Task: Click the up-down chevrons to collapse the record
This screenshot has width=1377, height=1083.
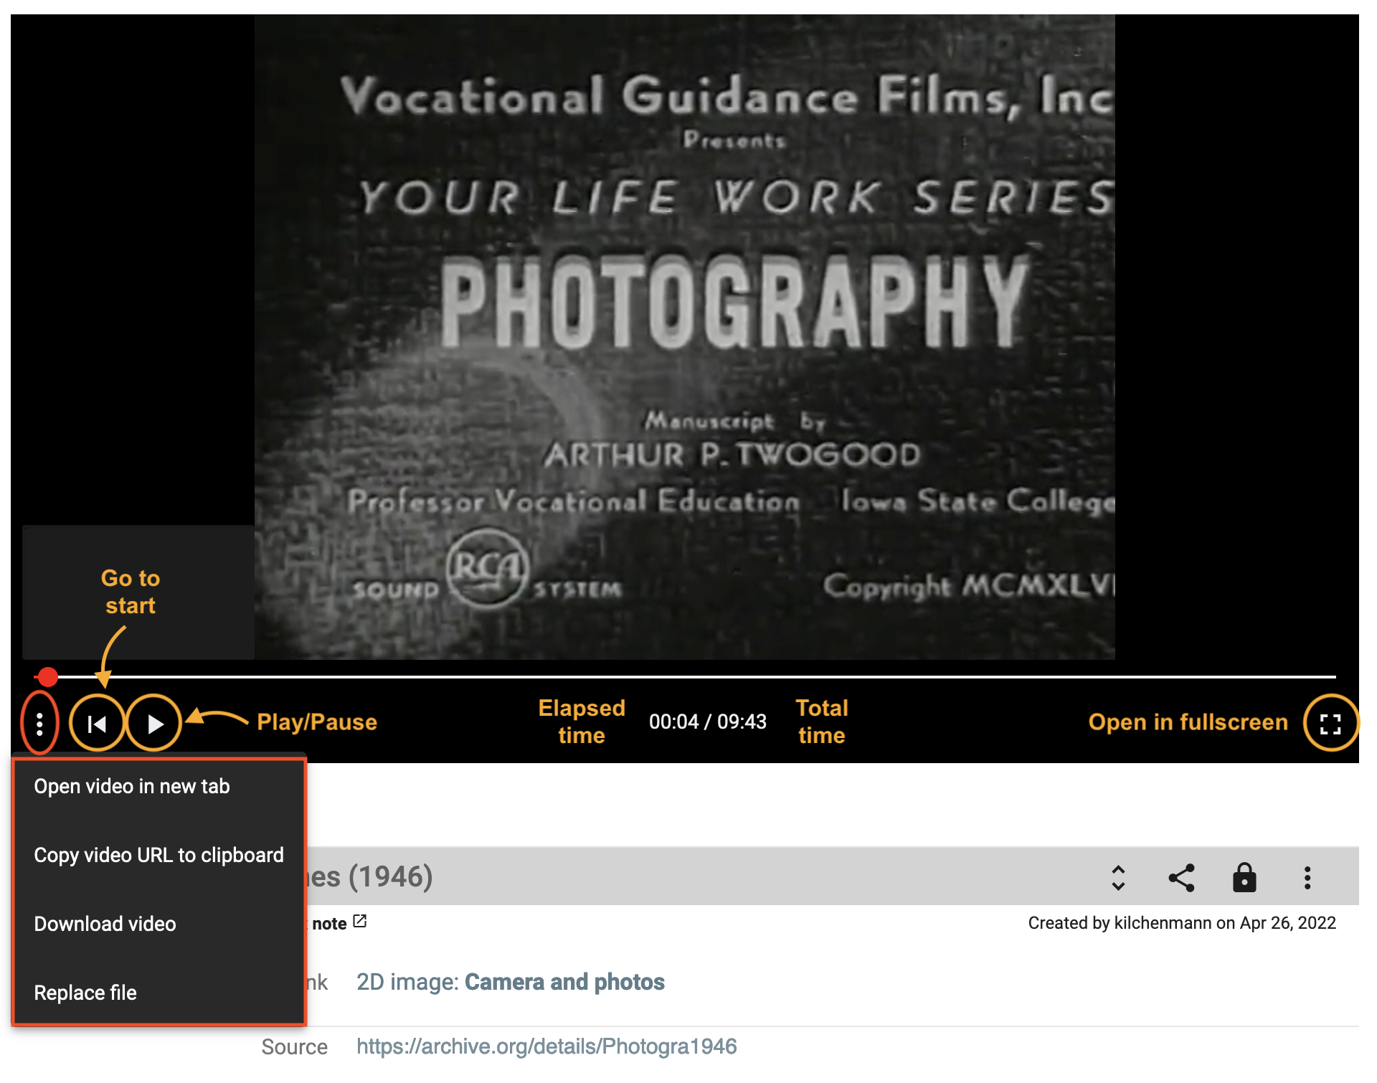Action: pos(1118,876)
